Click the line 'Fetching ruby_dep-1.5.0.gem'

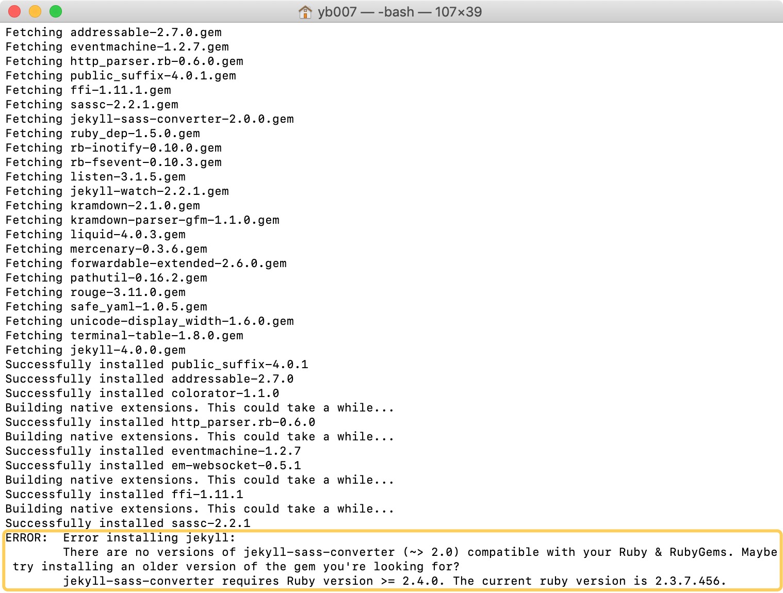pos(103,134)
